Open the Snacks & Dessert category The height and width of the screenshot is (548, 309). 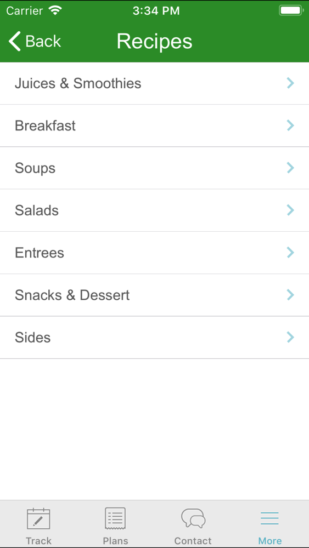pos(154,295)
